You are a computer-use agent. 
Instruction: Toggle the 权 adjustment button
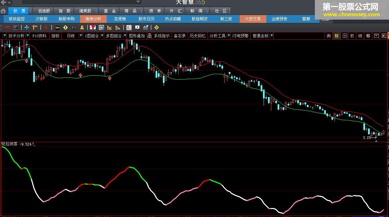pos(352,36)
